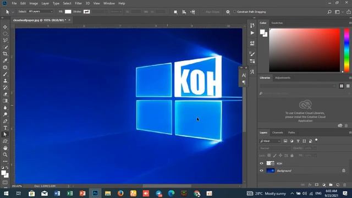Select the Lasso tool
Image resolution: width=352 pixels, height=198 pixels.
[x=5, y=40]
